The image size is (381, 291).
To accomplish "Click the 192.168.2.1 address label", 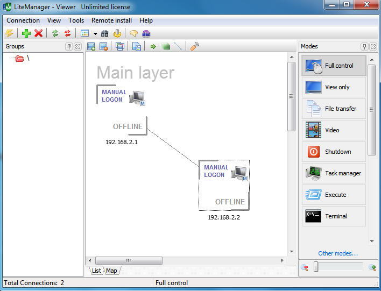I will 122,142.
